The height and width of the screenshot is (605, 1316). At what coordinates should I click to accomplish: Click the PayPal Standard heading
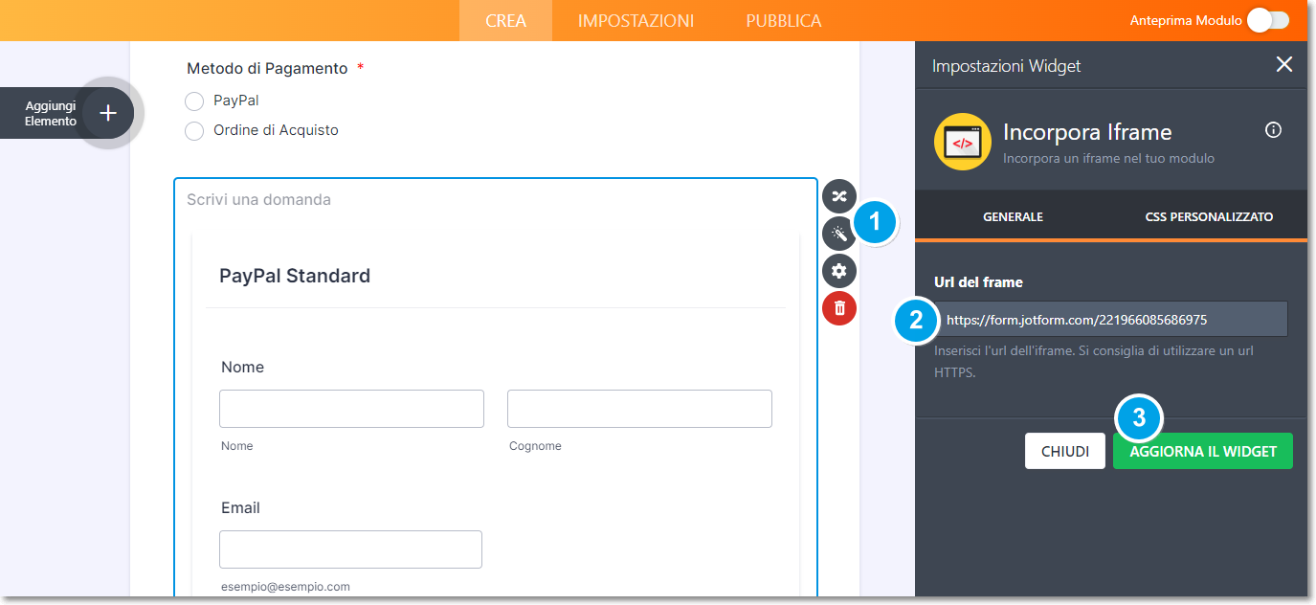pos(295,276)
